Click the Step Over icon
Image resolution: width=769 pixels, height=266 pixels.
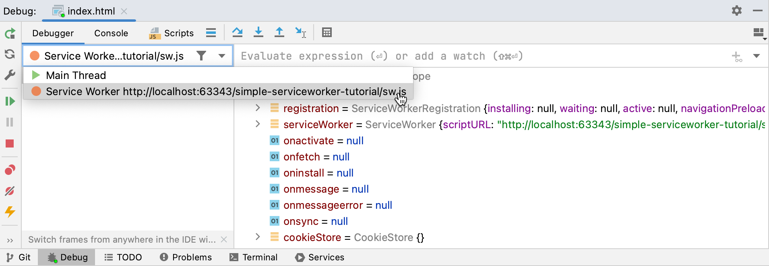tap(238, 32)
